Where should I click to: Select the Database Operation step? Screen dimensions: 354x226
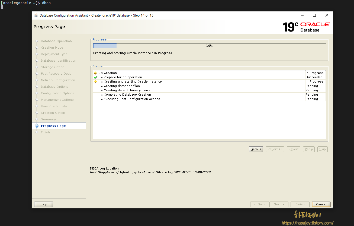tap(56, 41)
